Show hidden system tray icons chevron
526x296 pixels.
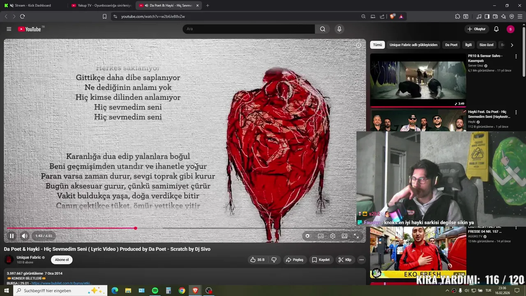pyautogui.click(x=447, y=291)
